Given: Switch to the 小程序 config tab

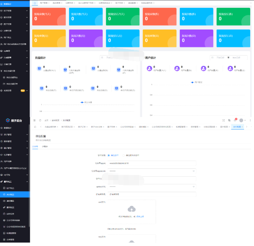Looking at the screenshot, I should (x=45, y=146).
